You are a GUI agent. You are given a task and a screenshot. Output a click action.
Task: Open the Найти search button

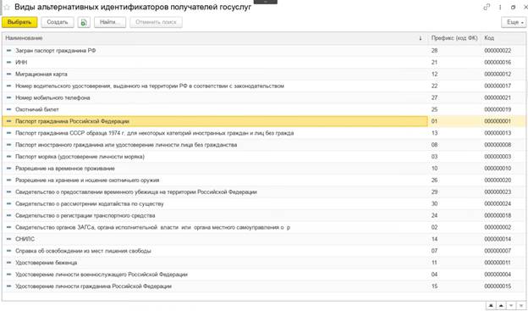click(110, 22)
